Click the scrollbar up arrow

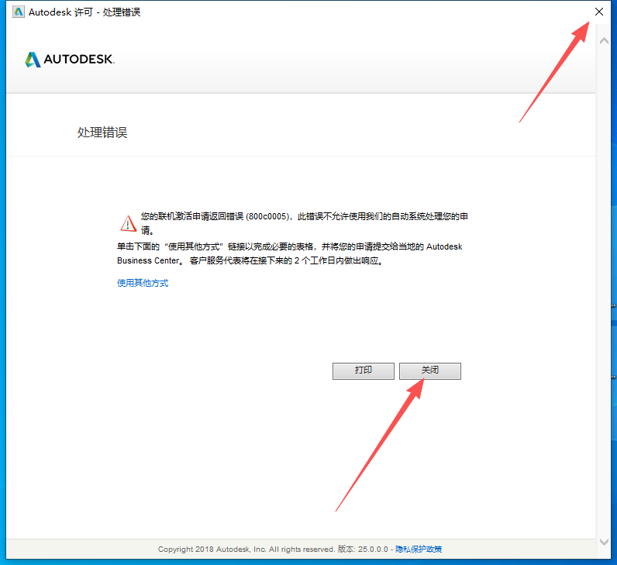coord(604,40)
